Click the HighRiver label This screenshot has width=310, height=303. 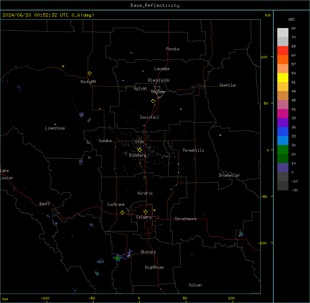click(155, 267)
